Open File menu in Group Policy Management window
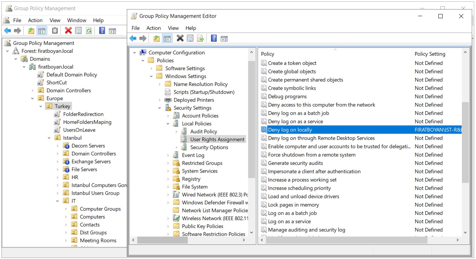The height and width of the screenshot is (259, 476). (x=17, y=20)
